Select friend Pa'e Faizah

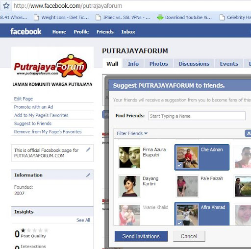202,186
